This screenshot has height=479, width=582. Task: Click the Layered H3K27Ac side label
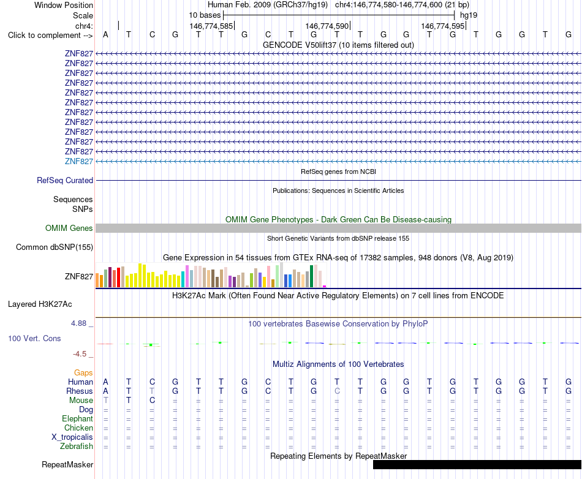point(40,304)
